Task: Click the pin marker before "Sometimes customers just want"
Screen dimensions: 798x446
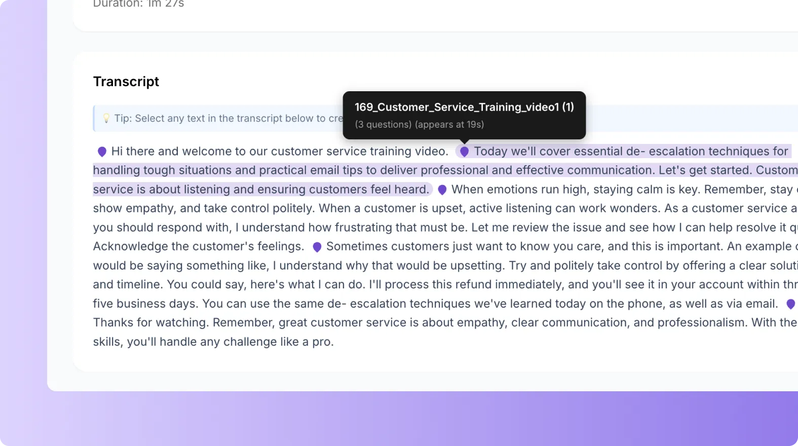Action: click(317, 247)
